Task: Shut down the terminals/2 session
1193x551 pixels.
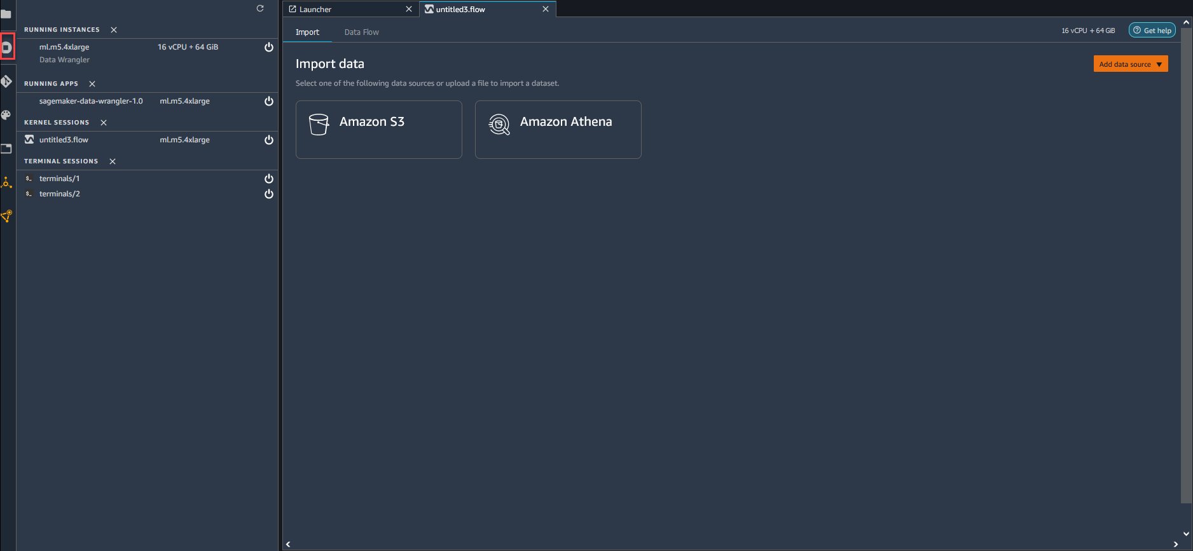Action: click(269, 194)
